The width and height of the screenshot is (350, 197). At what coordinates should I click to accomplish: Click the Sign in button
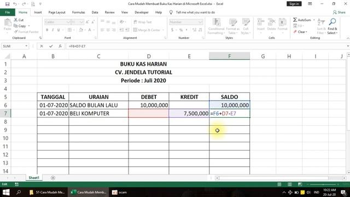(x=294, y=4)
